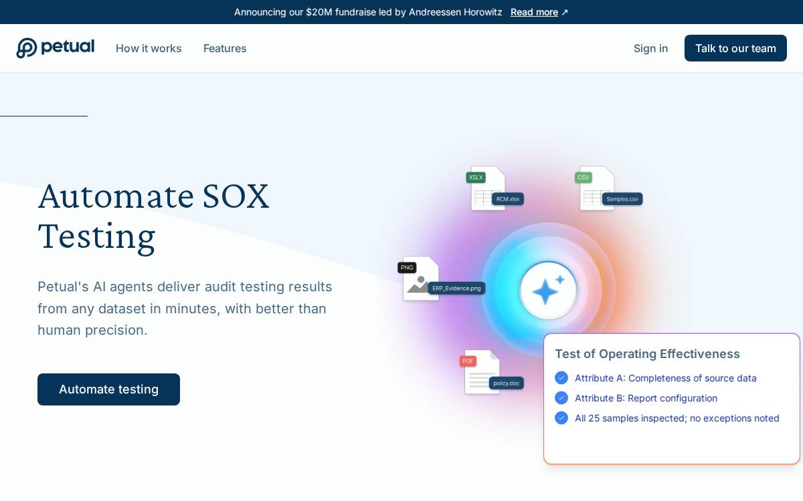Open the Features menu item

225,48
